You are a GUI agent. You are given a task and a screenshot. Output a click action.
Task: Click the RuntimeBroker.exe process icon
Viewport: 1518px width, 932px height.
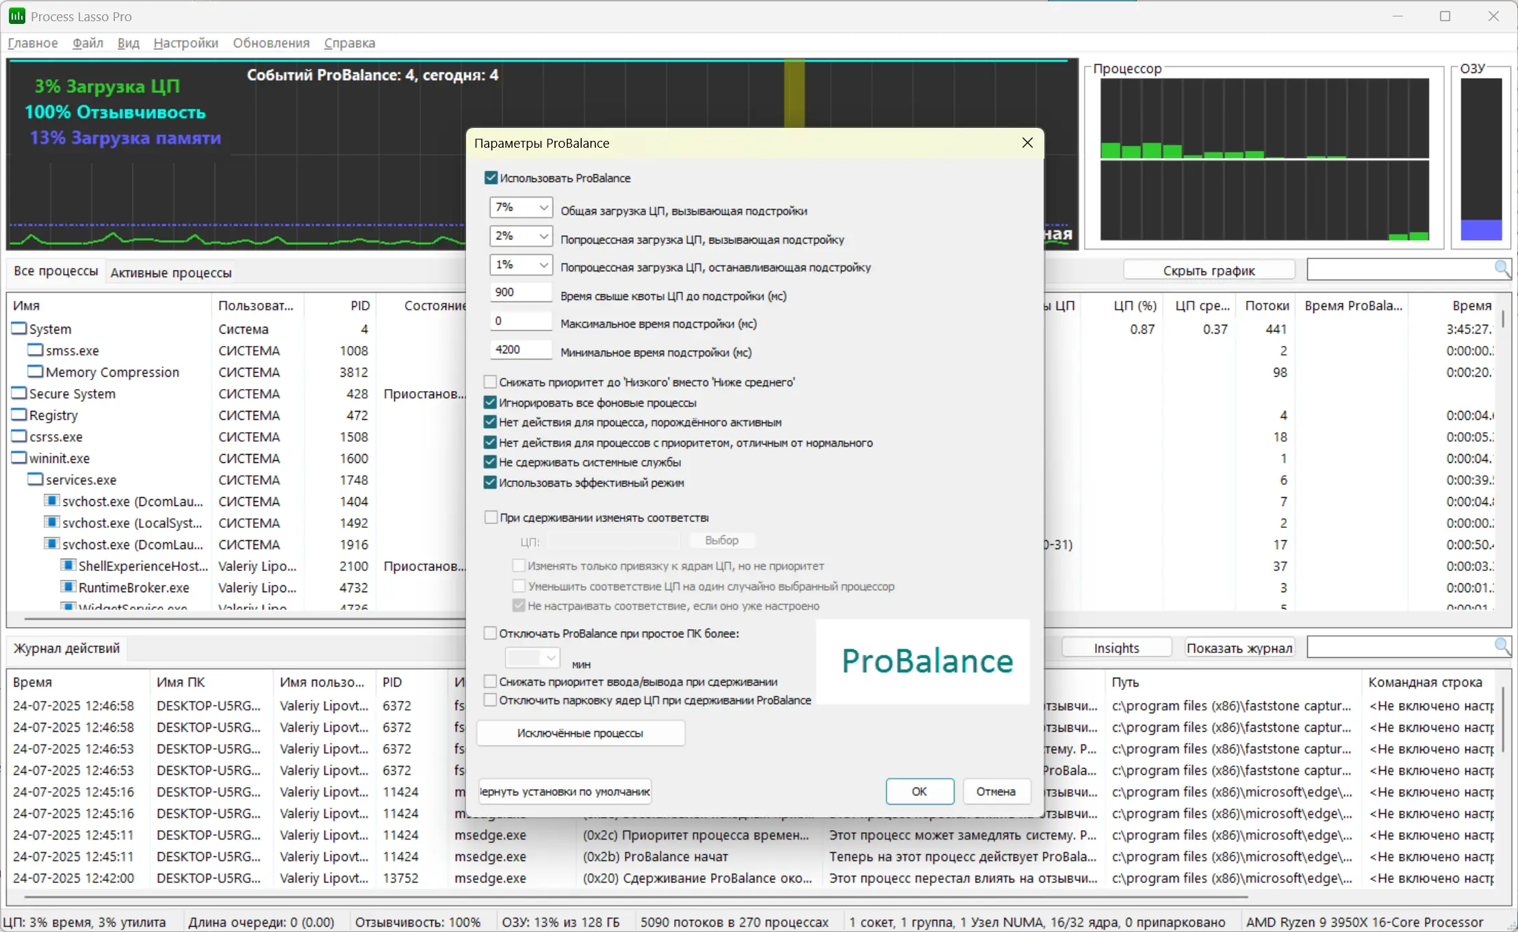coord(68,587)
